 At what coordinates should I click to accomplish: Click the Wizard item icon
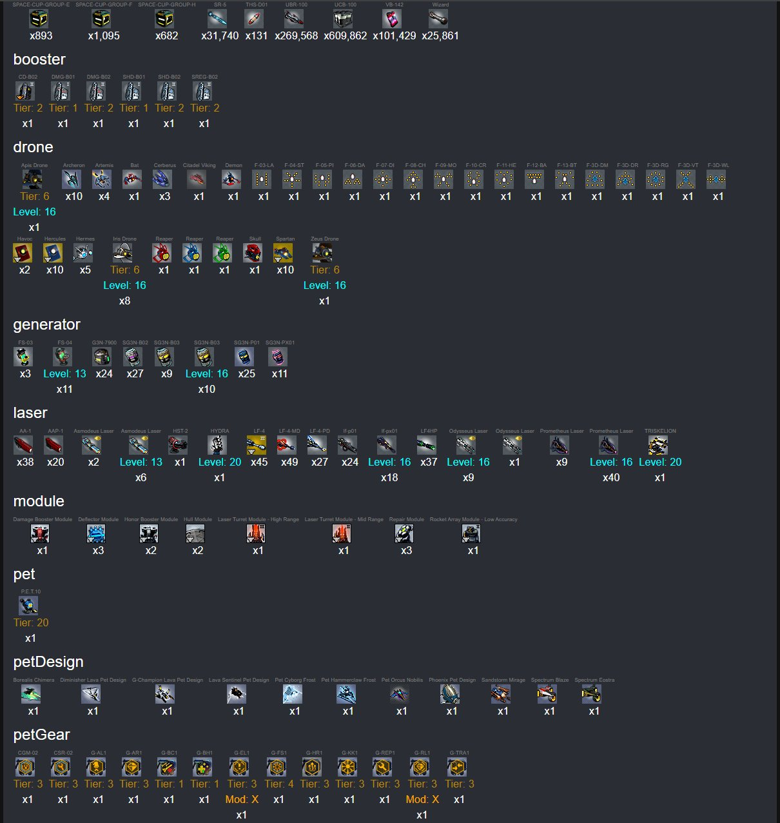[x=439, y=19]
